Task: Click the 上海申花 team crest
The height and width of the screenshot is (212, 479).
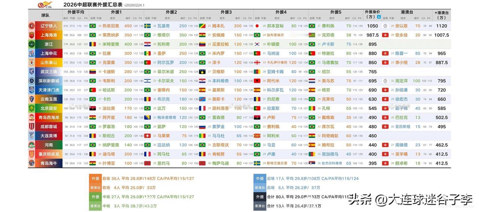Action: 32,53
